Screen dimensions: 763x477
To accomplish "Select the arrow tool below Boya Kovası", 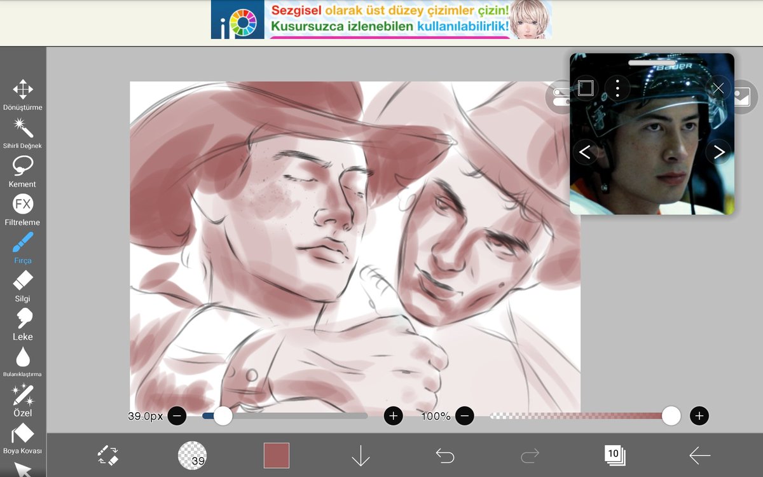I will click(x=23, y=469).
